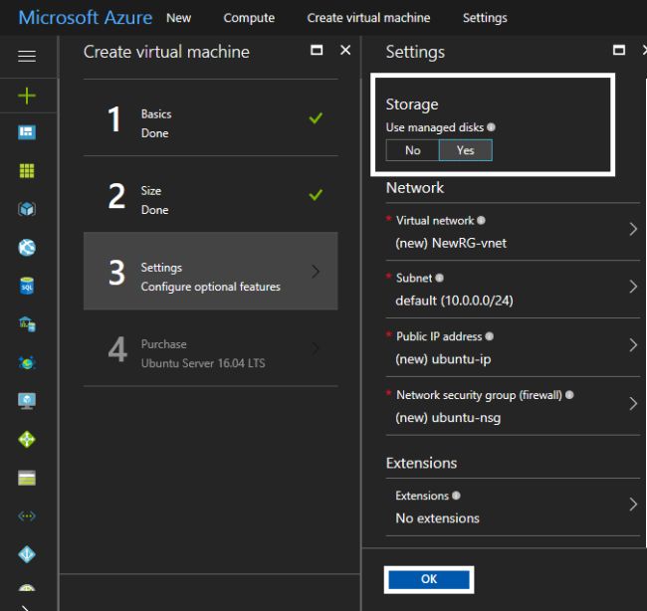The image size is (647, 611).
Task: Click the New breadcrumb item
Action: point(179,18)
